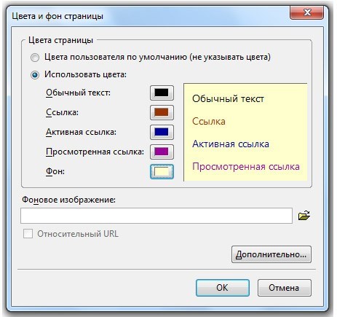Select the default user colors radio option
Screen dimensions: 337x317
tap(35, 58)
